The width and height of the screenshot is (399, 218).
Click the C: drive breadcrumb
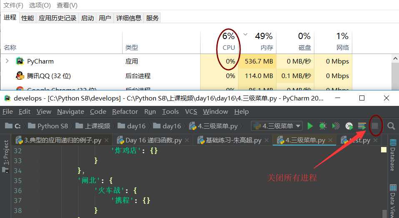(13, 126)
